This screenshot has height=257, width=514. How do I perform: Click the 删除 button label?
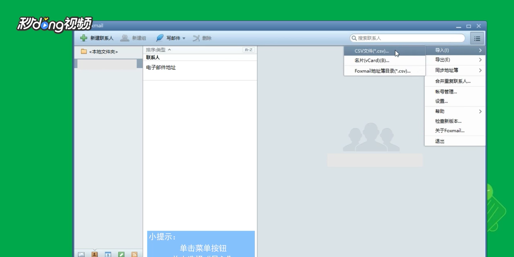coord(207,38)
